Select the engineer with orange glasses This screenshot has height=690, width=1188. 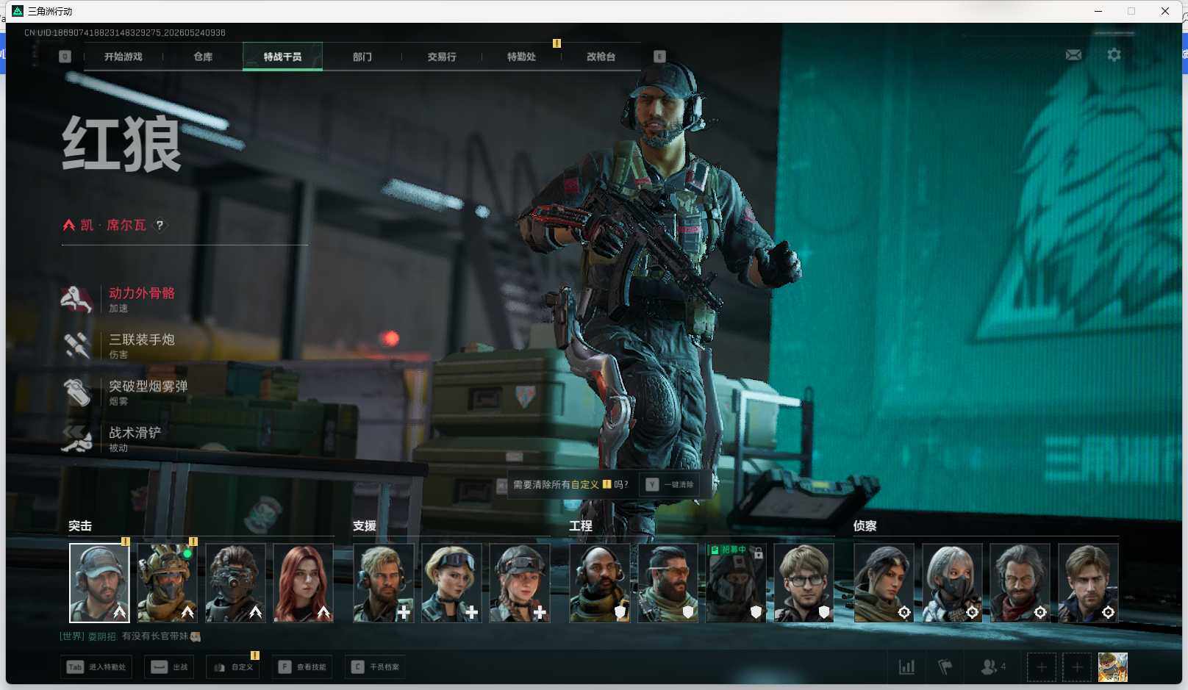pos(668,583)
